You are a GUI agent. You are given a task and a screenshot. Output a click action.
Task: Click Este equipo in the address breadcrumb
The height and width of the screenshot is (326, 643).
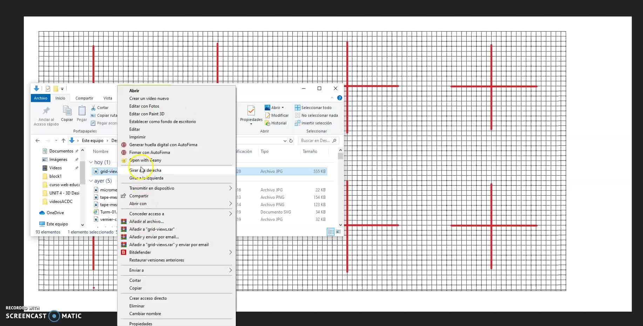click(x=93, y=141)
